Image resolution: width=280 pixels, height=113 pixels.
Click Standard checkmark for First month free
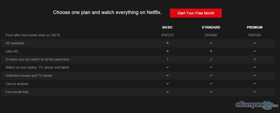point(211,92)
